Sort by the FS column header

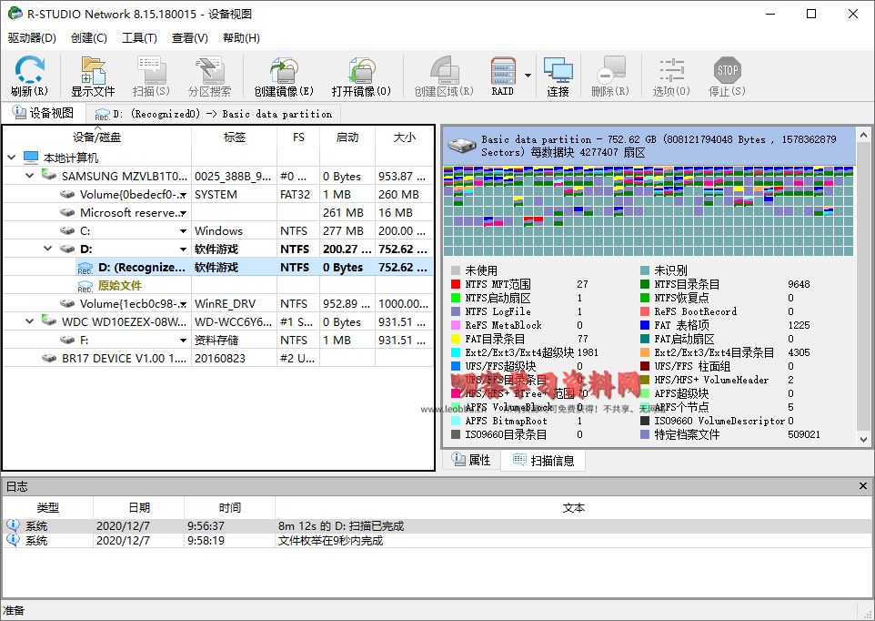(x=298, y=137)
